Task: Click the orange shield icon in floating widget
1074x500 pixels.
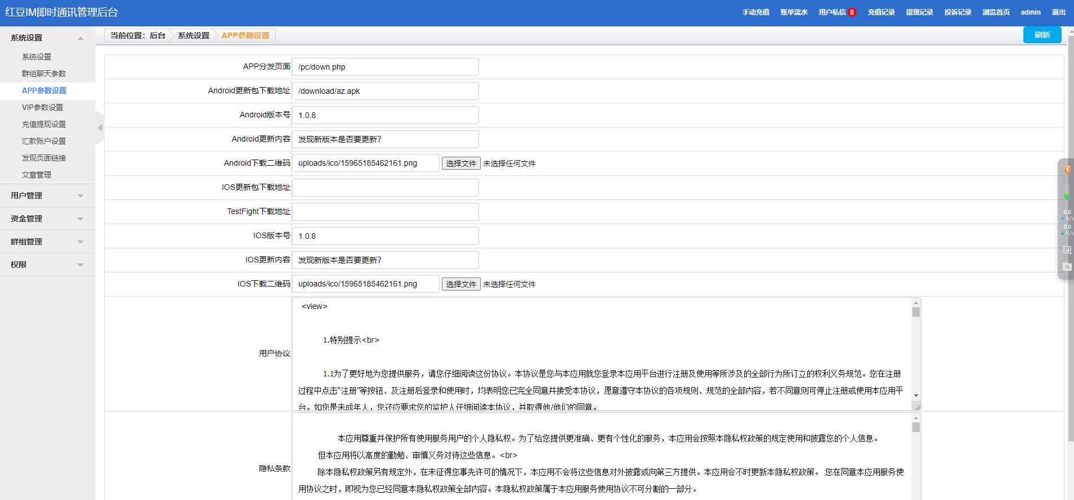Action: click(1067, 169)
